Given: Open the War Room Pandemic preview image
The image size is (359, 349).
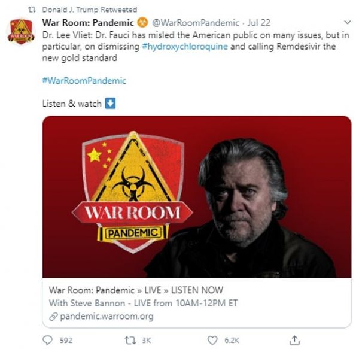Looking at the screenshot, I should 197,196.
